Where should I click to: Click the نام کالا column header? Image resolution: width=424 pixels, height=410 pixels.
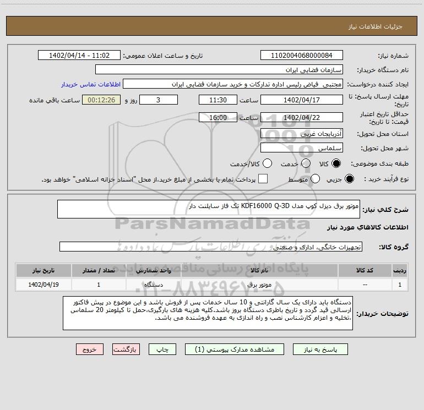259,270
